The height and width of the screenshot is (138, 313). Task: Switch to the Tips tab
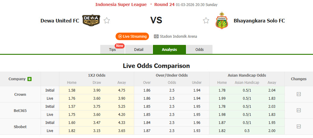[112, 50]
